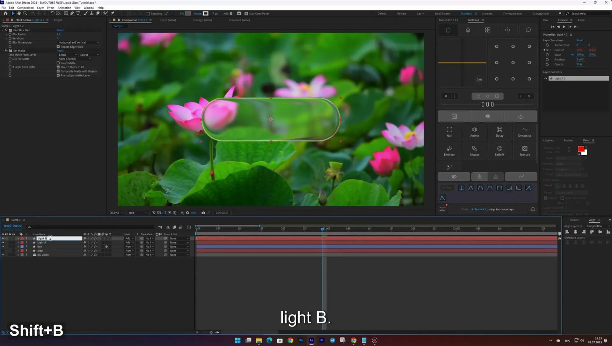
Task: Hide the BG Video layer
Action: click(x=3, y=255)
